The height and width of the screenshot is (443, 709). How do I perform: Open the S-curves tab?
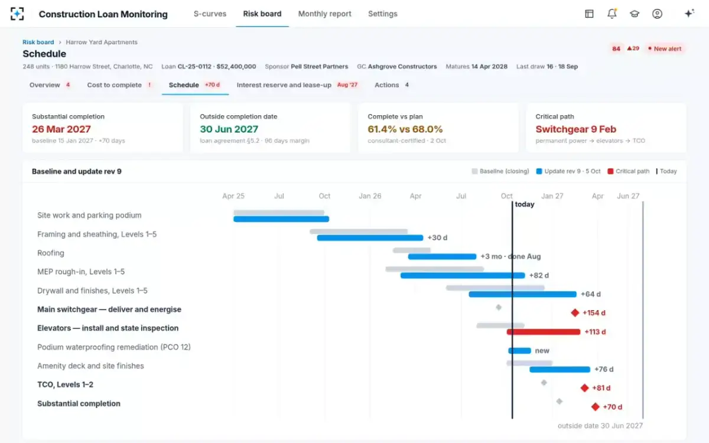pyautogui.click(x=210, y=14)
